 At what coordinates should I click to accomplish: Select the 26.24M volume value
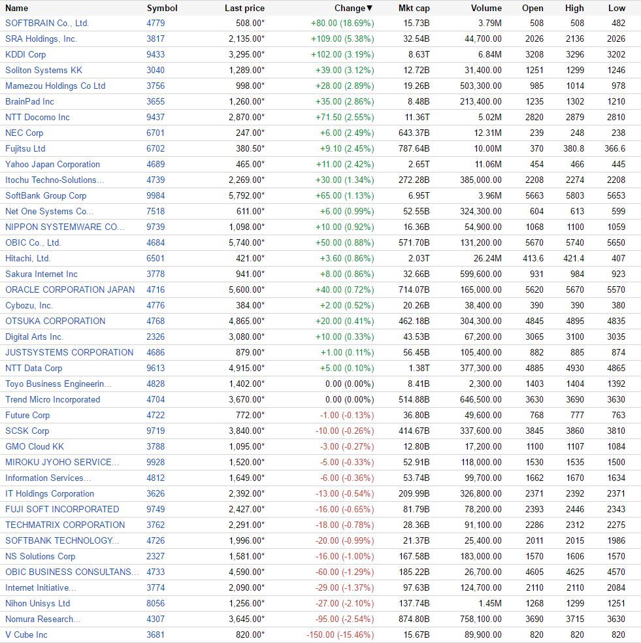tap(487, 259)
